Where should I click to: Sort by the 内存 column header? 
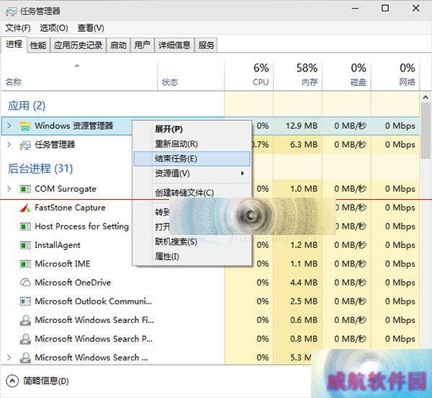pyautogui.click(x=310, y=82)
